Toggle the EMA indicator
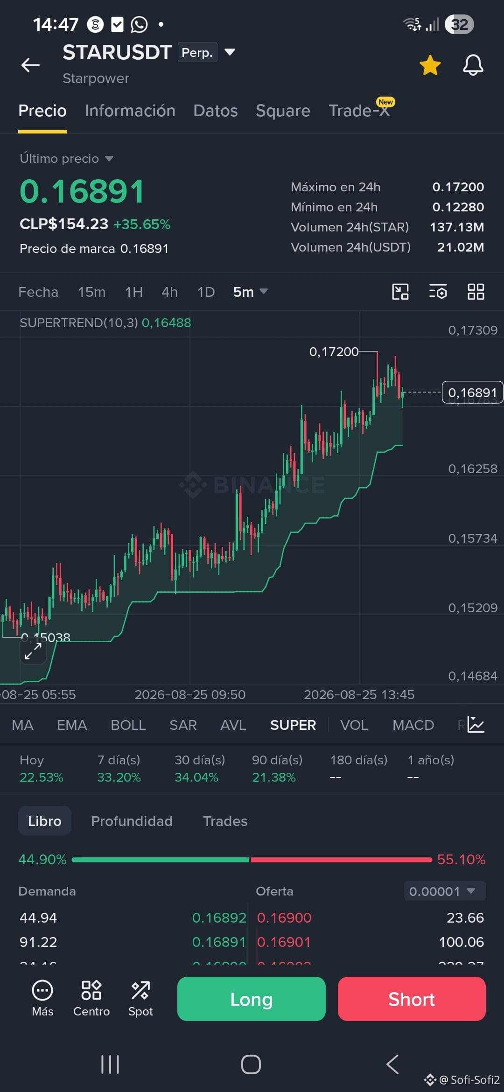Image resolution: width=504 pixels, height=1092 pixels. coord(72,725)
